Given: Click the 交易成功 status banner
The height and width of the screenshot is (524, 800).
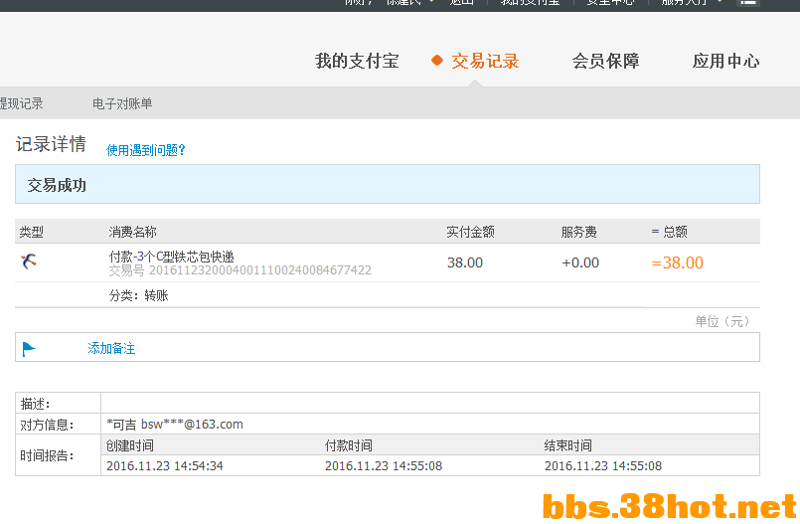Looking at the screenshot, I should [388, 184].
